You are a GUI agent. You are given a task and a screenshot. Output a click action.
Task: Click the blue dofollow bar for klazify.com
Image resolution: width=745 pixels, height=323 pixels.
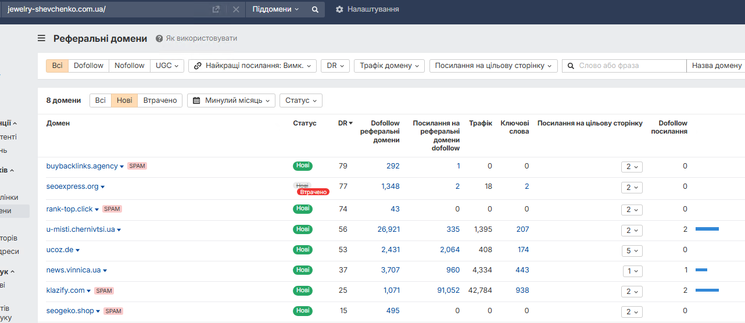pyautogui.click(x=707, y=290)
